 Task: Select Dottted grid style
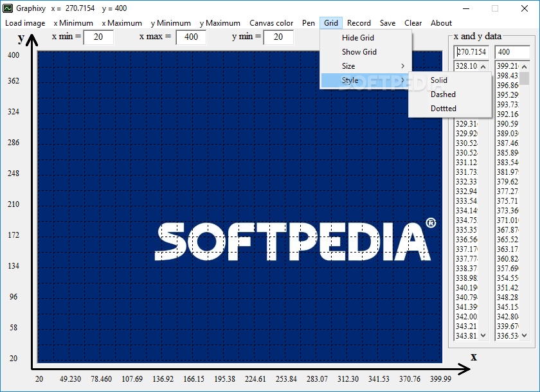coord(450,109)
